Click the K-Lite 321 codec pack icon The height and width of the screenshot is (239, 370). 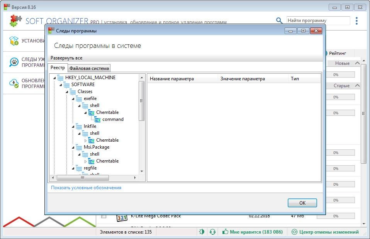[x=122, y=217]
